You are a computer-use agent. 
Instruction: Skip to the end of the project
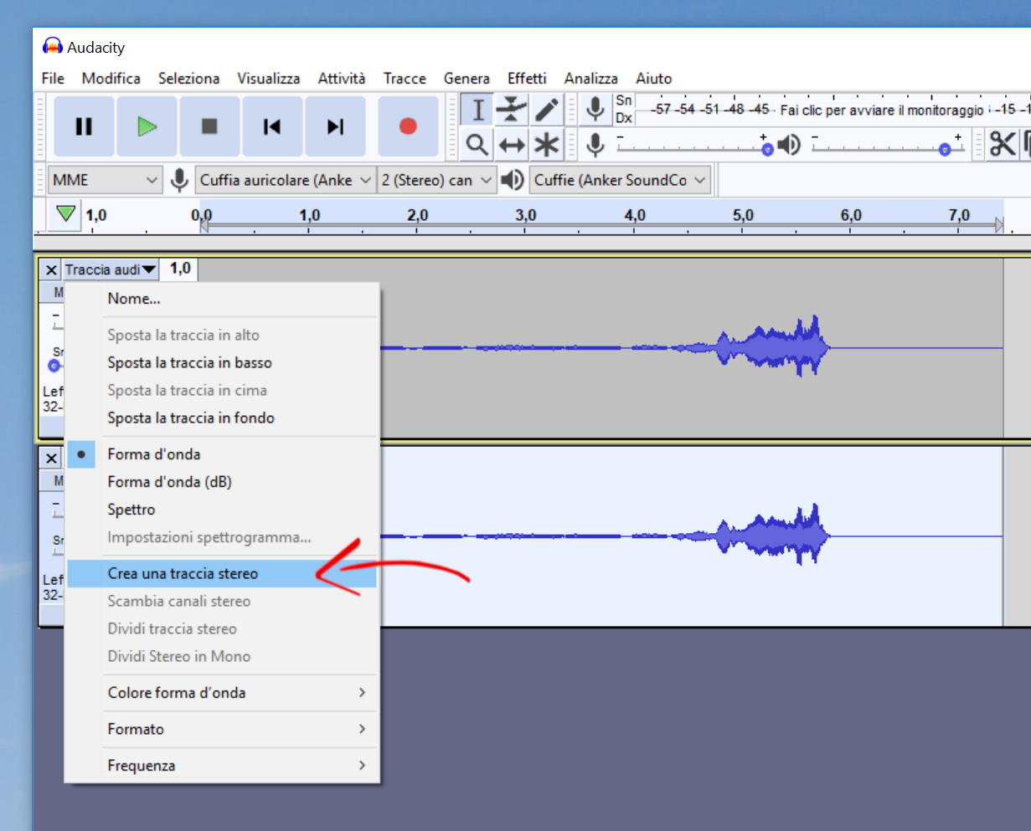335,126
